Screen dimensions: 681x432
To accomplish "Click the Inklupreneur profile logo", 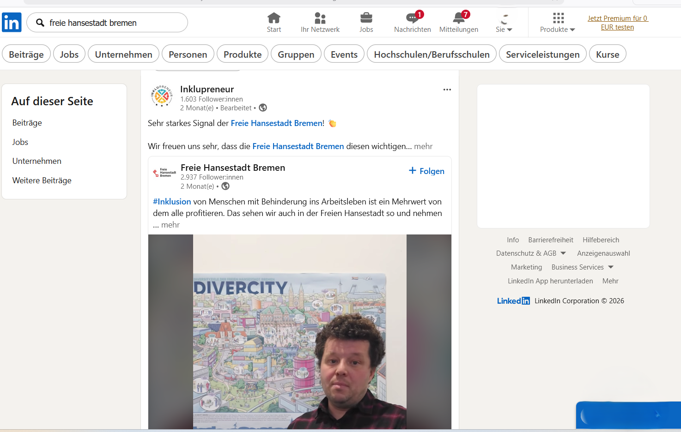I will [162, 96].
